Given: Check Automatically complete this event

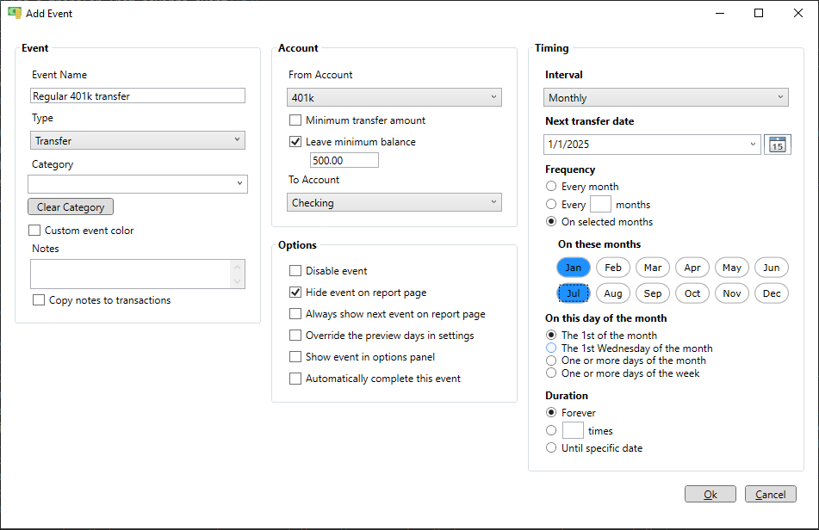Looking at the screenshot, I should point(295,379).
